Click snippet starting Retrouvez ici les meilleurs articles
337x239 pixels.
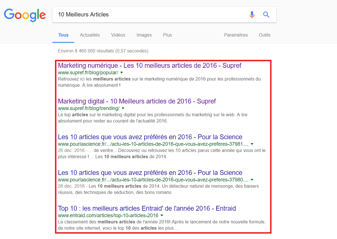(159, 82)
